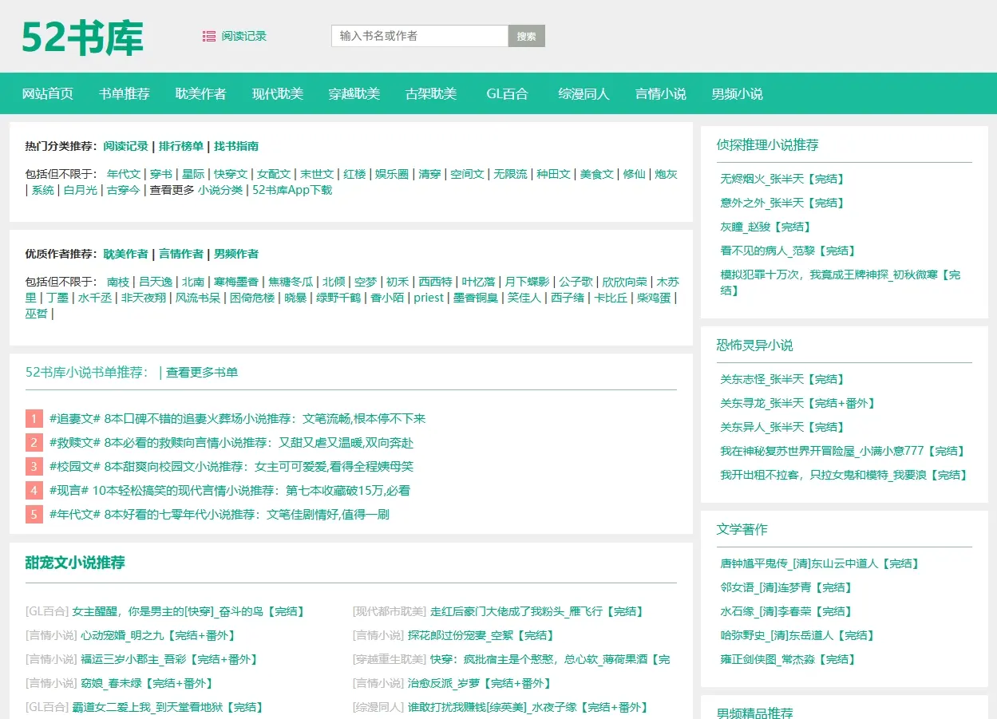Open author 月下蝶影 link
Image resolution: width=997 pixels, height=719 pixels.
tap(527, 282)
